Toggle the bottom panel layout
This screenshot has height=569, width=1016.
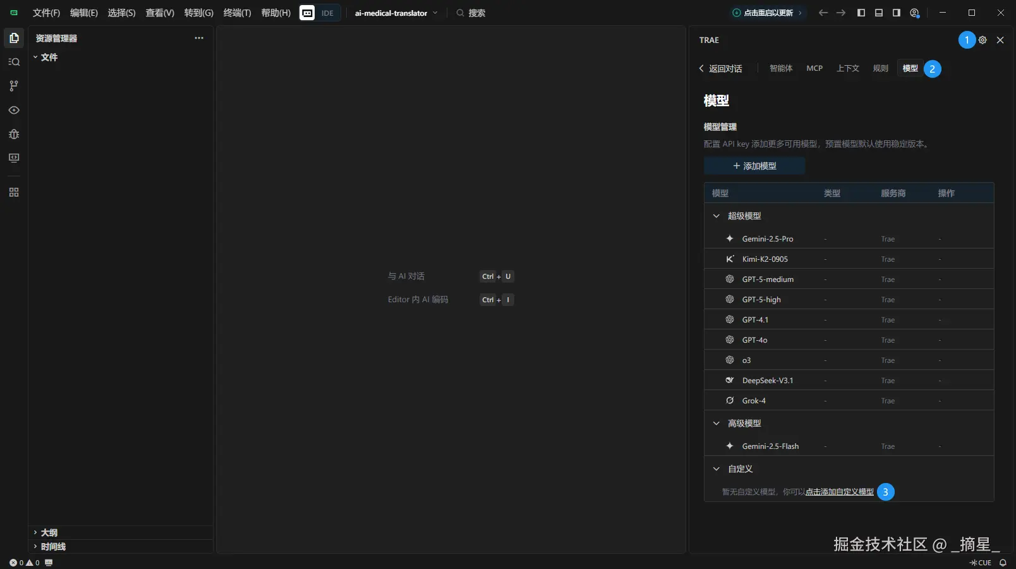pos(879,13)
